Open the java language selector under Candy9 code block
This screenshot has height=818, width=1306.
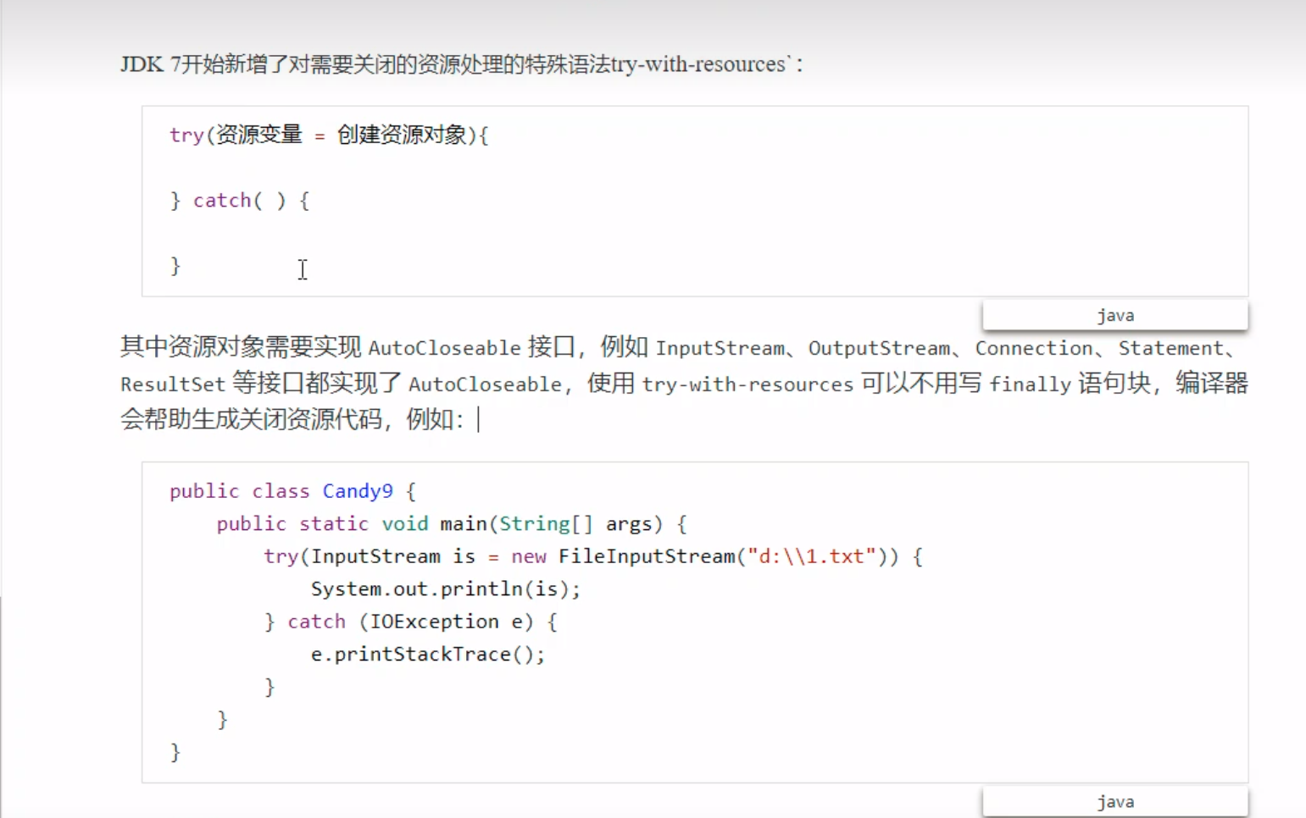coord(1114,802)
